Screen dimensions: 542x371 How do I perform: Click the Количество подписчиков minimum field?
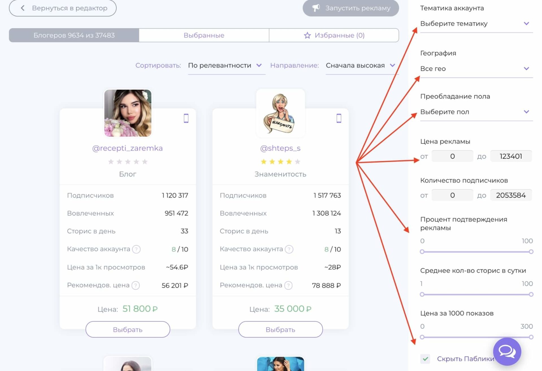pyautogui.click(x=452, y=195)
